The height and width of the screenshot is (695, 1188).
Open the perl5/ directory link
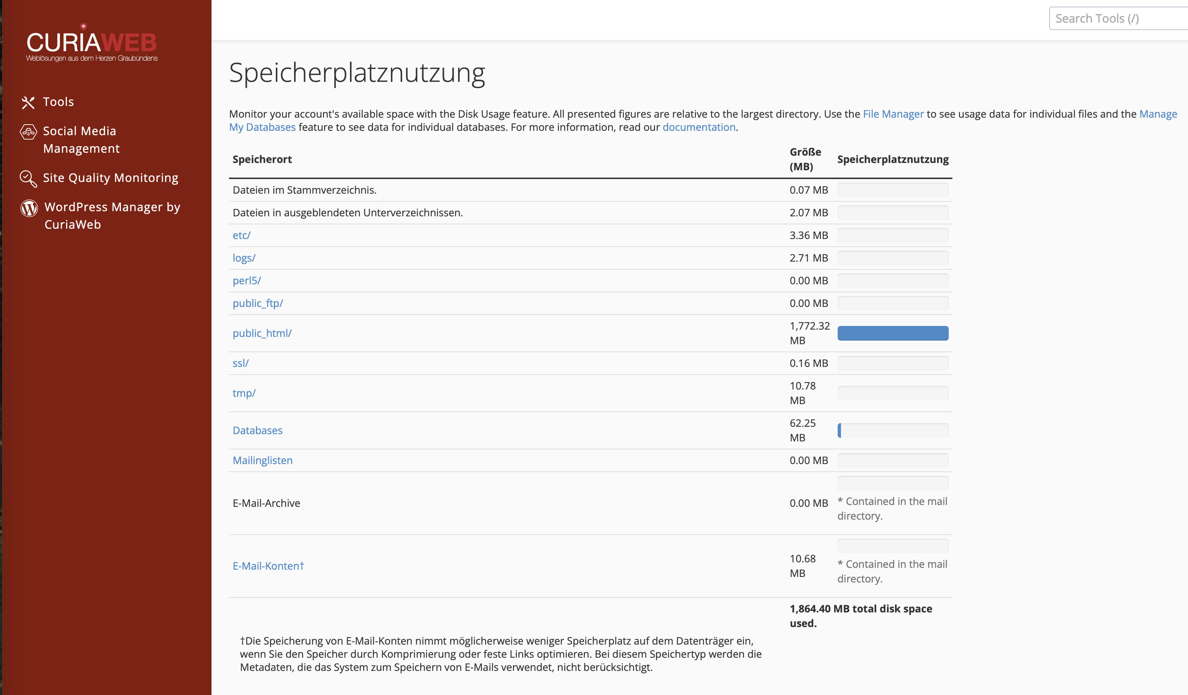[x=247, y=281]
